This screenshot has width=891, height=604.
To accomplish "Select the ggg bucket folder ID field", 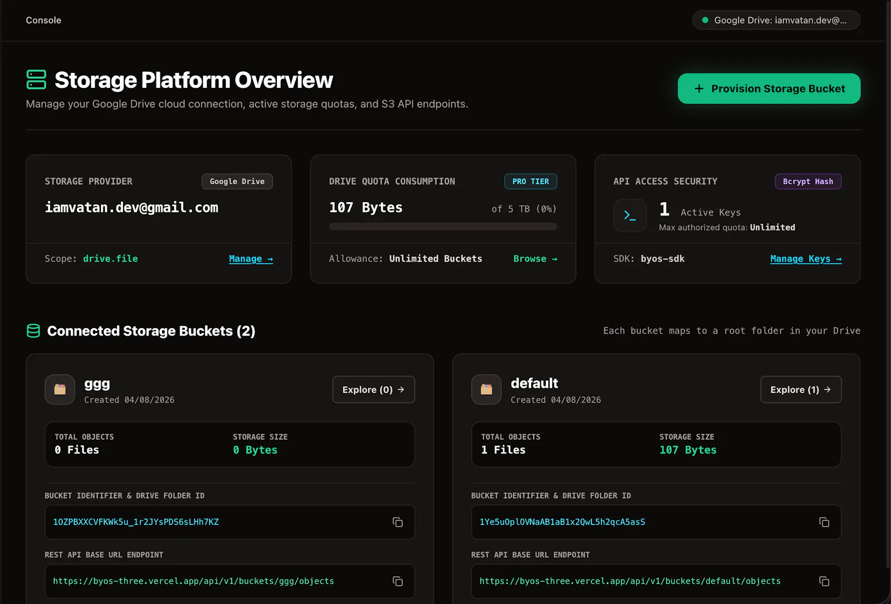I will click(x=230, y=522).
